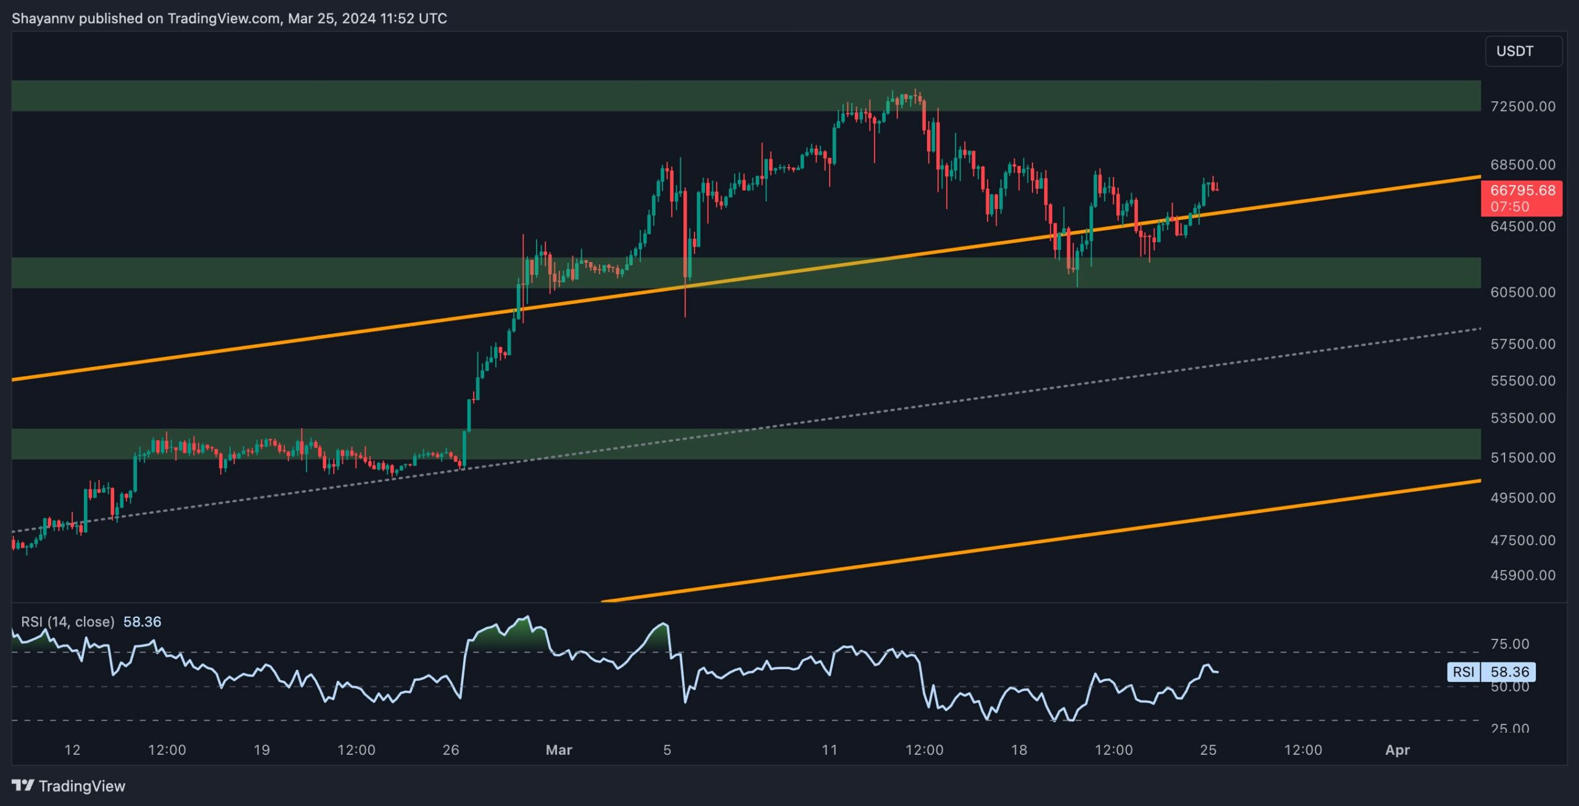This screenshot has height=806, width=1579.
Task: Click the RSI (14, close) indicator title
Action: (68, 622)
